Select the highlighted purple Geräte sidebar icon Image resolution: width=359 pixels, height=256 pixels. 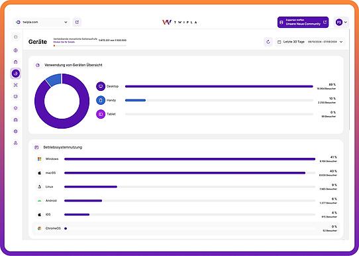tap(16, 74)
